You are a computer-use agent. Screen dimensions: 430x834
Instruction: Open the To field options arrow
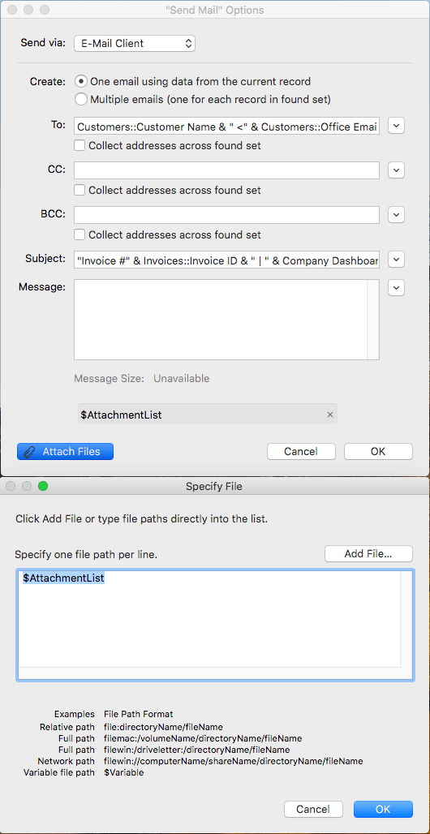point(397,126)
